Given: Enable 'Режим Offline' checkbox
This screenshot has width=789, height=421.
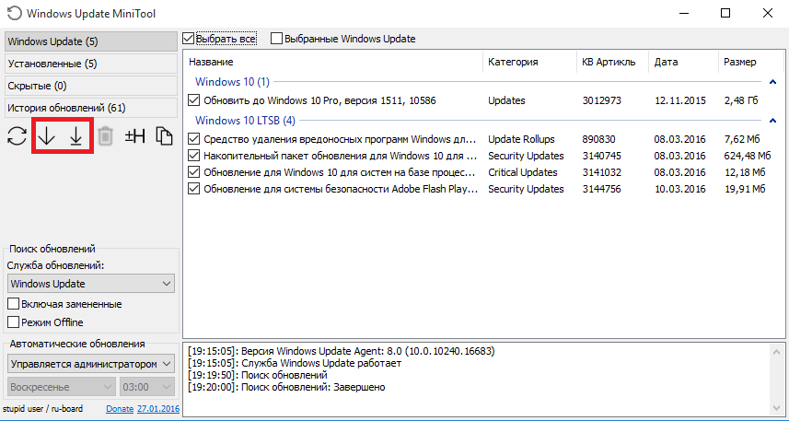Looking at the screenshot, I should click(x=14, y=322).
